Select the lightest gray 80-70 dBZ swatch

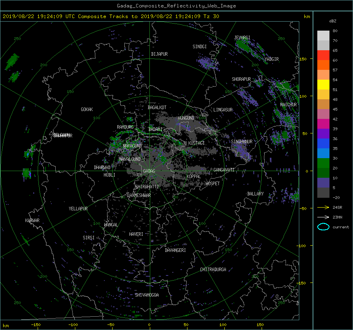[x=323, y=35]
